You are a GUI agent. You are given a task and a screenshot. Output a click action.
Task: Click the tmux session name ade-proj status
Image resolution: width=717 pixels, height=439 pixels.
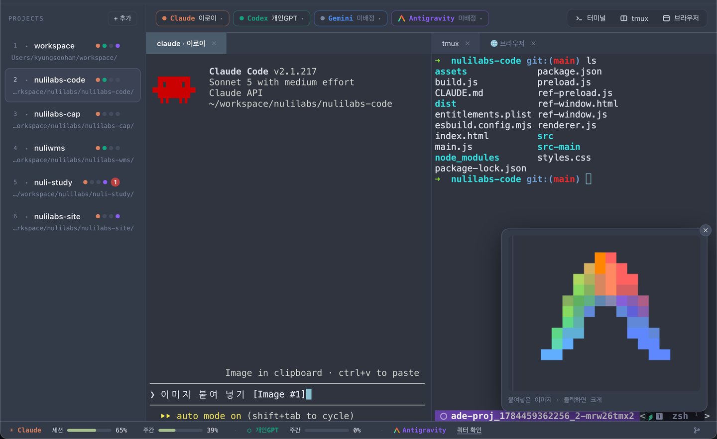(537, 416)
